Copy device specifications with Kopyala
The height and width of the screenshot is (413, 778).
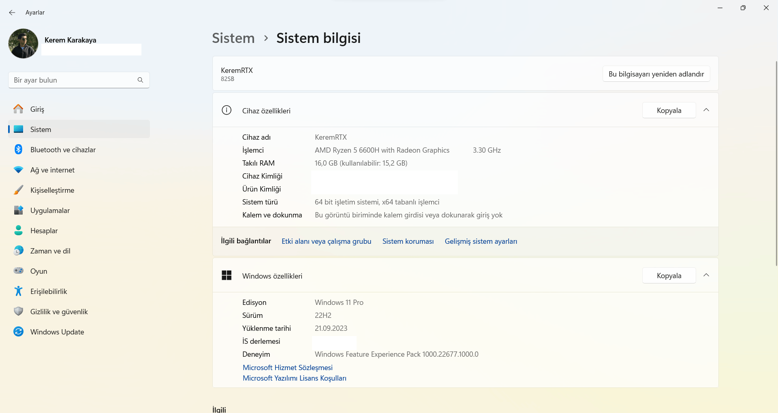point(669,110)
